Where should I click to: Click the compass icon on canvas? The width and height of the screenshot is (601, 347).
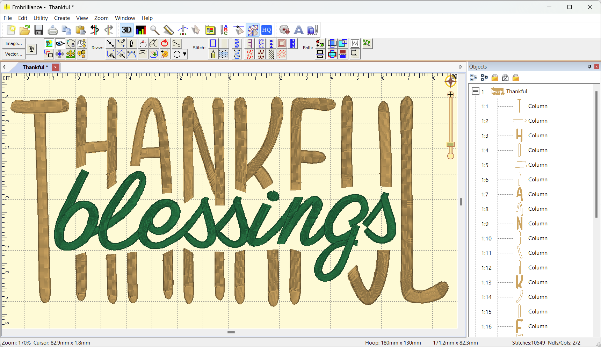(451, 81)
